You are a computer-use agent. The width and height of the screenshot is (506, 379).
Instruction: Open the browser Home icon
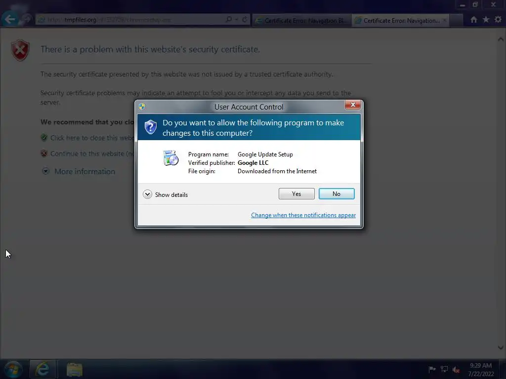[473, 20]
